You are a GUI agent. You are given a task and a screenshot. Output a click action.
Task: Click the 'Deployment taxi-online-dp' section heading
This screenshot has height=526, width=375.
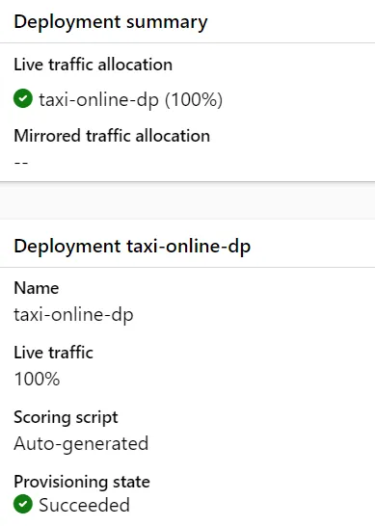click(x=132, y=247)
